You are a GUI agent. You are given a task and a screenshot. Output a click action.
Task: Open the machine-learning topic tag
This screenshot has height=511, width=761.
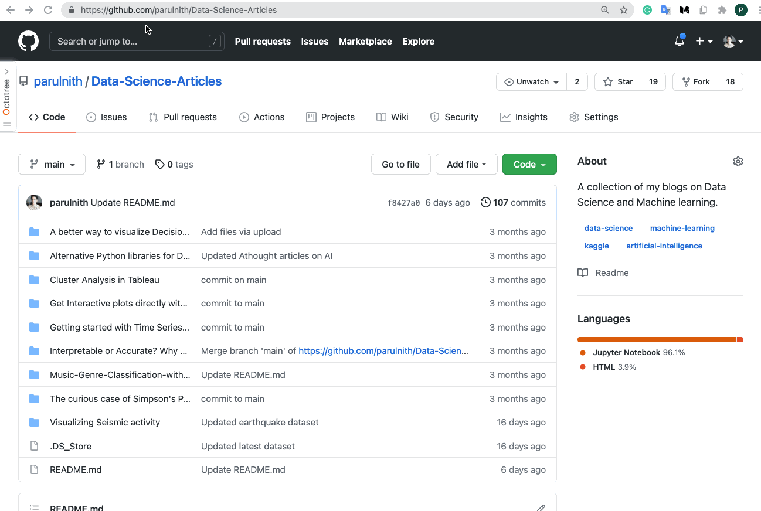(682, 228)
